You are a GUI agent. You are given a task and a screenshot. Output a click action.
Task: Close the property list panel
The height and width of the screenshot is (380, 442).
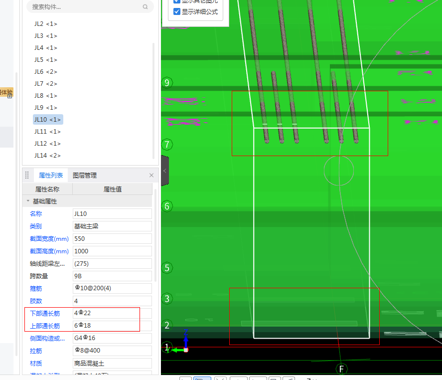[151, 176]
